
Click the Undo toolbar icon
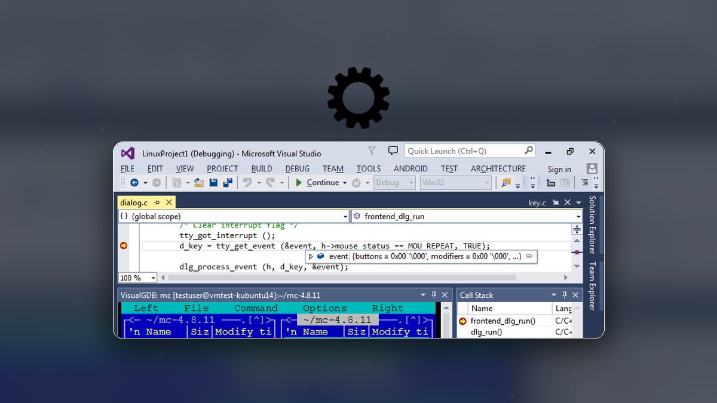(247, 183)
